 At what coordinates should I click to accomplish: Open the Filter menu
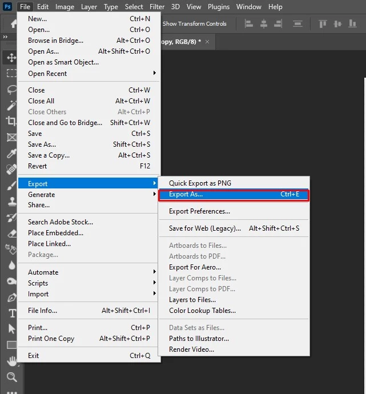click(x=157, y=6)
